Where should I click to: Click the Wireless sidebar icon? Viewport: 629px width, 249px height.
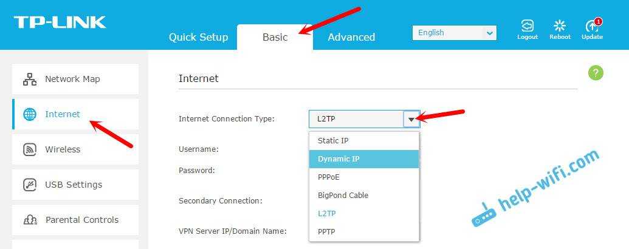[30, 149]
